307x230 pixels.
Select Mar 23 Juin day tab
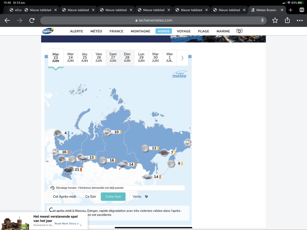(56, 58)
